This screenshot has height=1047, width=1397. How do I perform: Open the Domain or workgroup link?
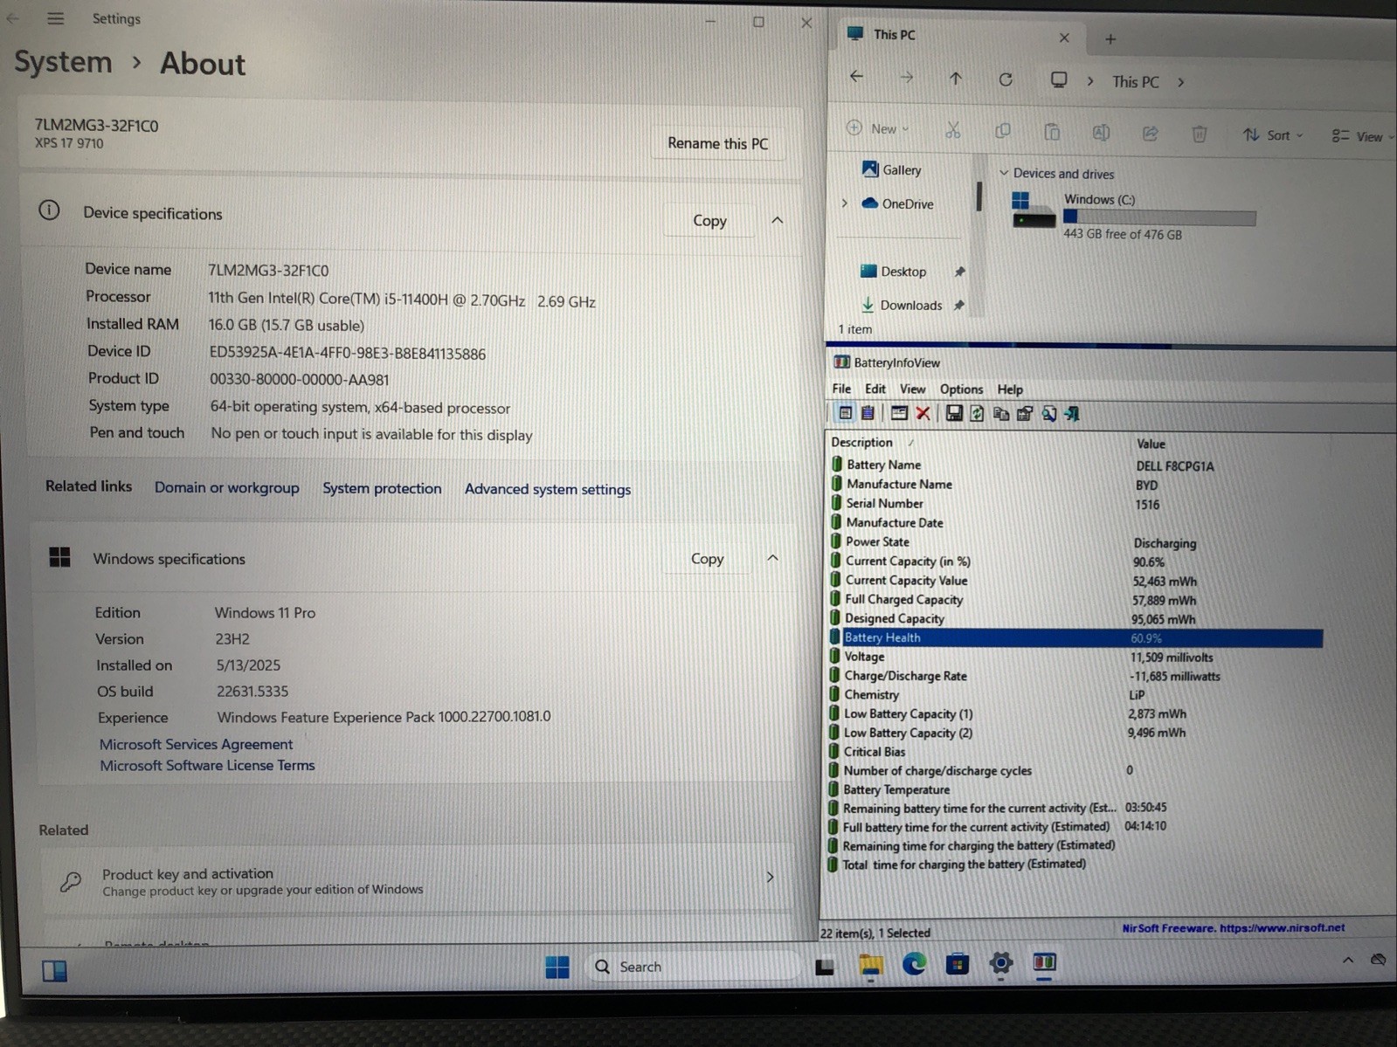(226, 487)
